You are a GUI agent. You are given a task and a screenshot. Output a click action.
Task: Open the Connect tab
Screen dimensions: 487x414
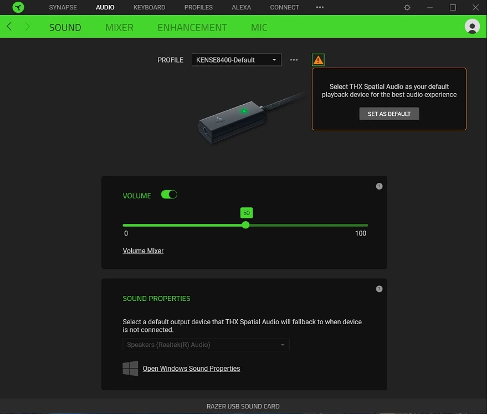pos(284,7)
